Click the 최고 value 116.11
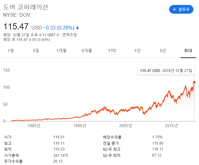This screenshot has width=199, height=165. 59,143
